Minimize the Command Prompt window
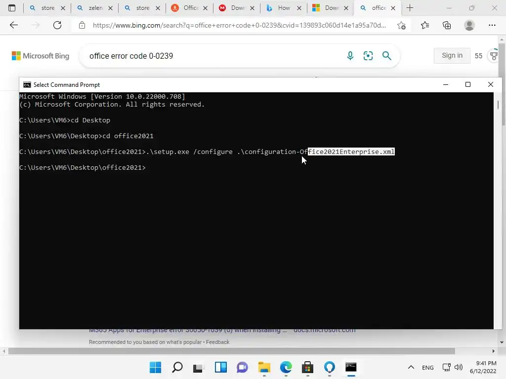Viewport: 506px width, 379px height. [x=446, y=84]
